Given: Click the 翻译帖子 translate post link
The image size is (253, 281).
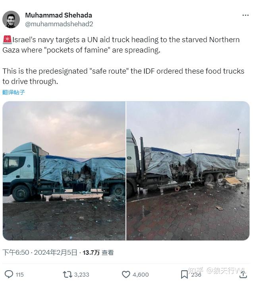Looking at the screenshot, I should [x=14, y=92].
